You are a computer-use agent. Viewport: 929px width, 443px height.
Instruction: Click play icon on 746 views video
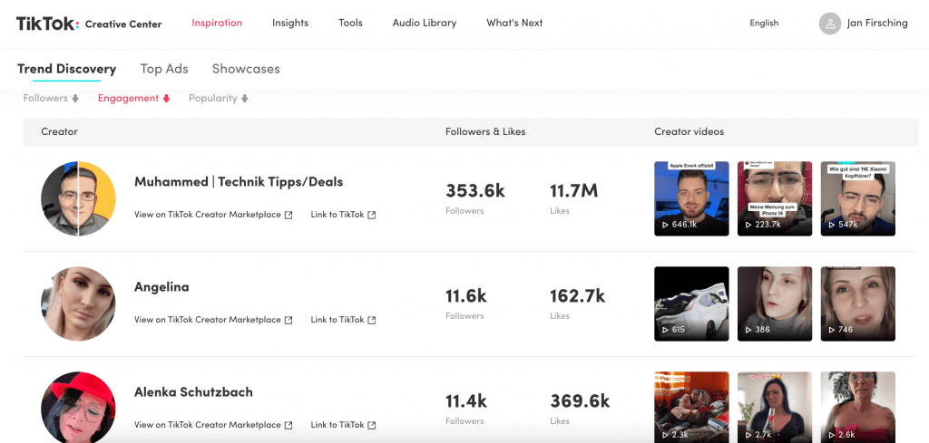[x=832, y=330]
